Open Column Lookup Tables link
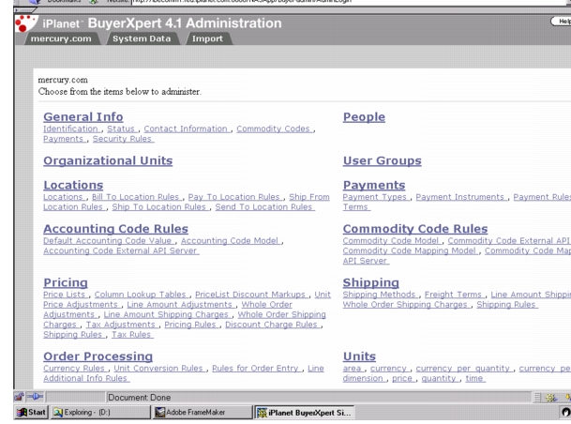 coord(141,295)
